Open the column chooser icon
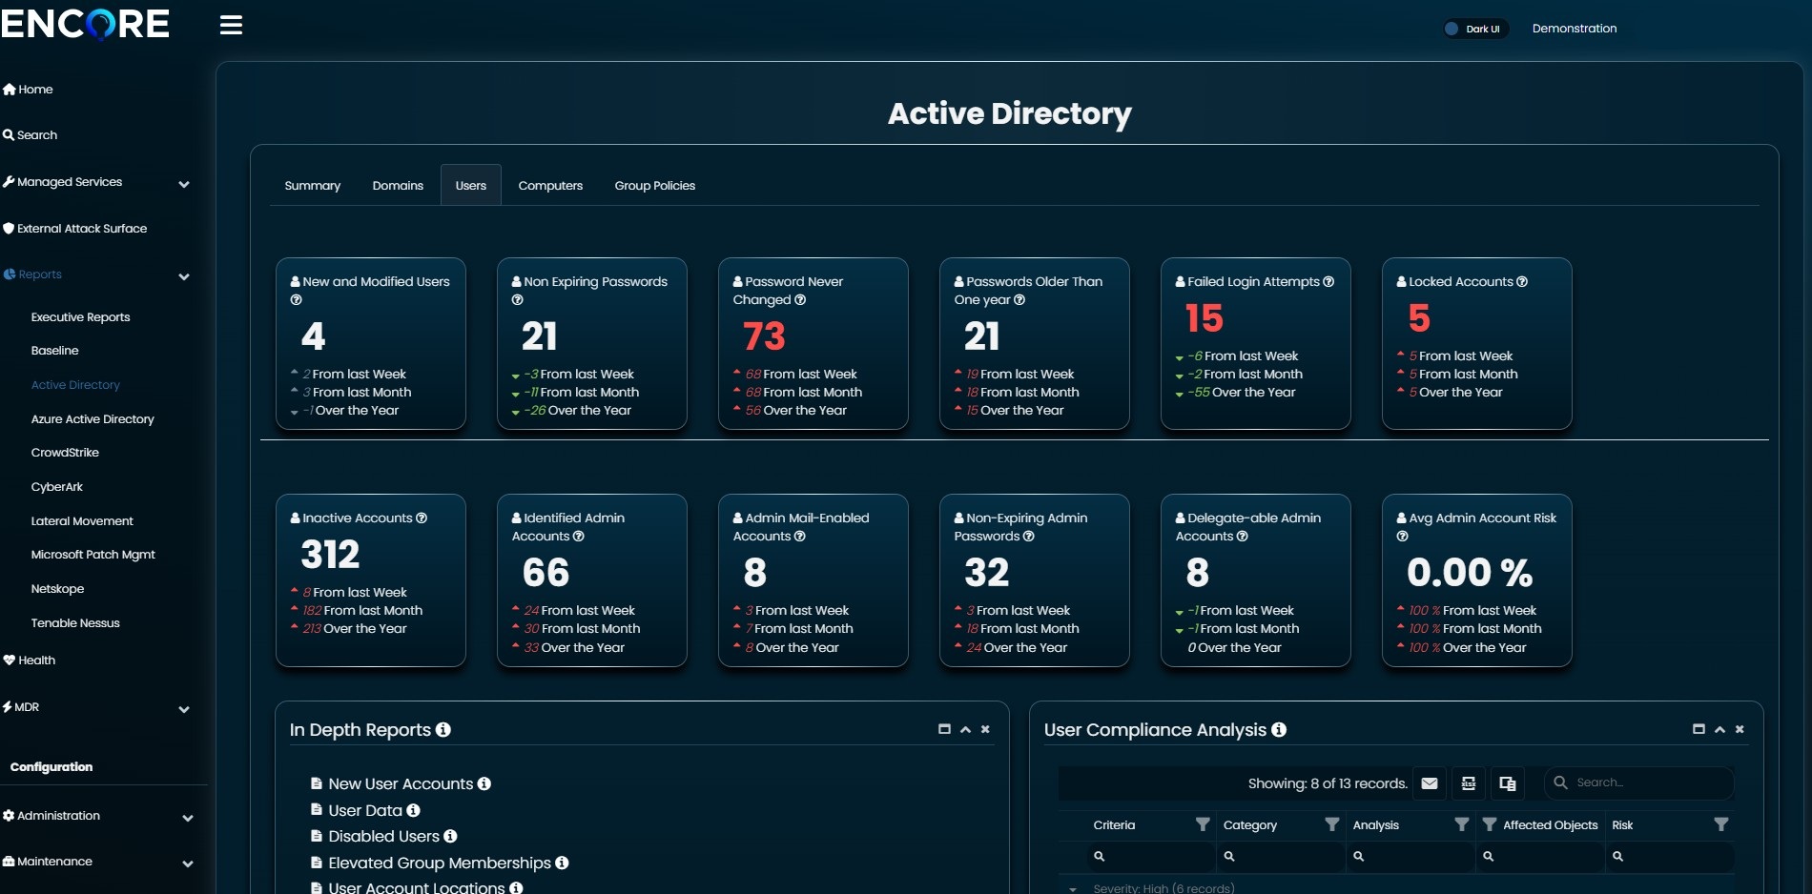Image resolution: width=1812 pixels, height=894 pixels. tap(1507, 783)
